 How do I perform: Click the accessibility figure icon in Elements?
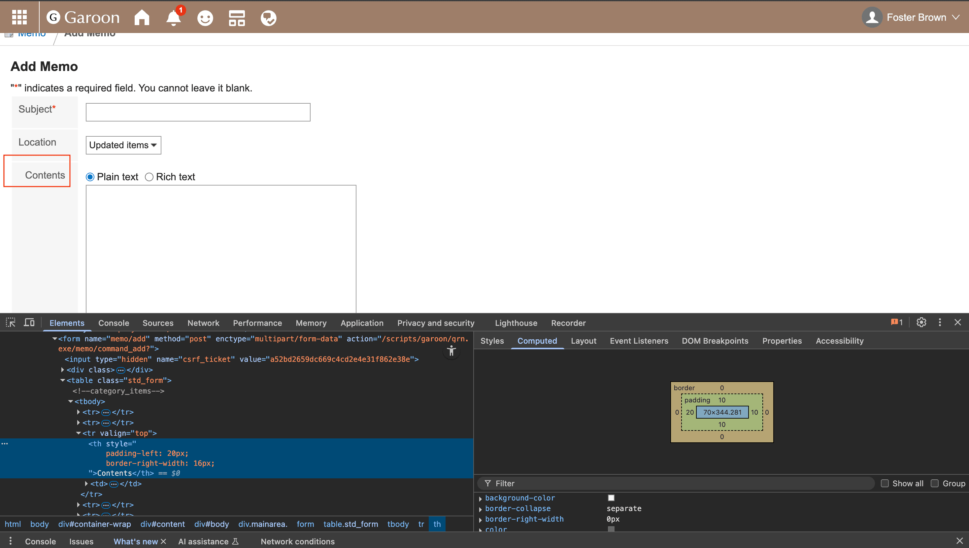click(x=451, y=352)
